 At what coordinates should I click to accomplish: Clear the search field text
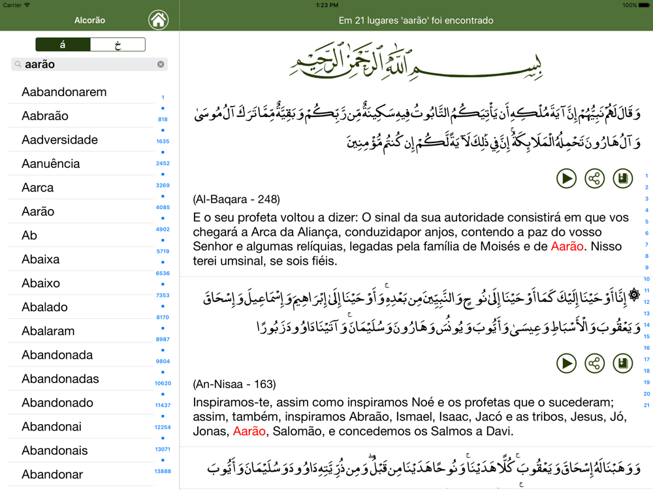tap(161, 64)
